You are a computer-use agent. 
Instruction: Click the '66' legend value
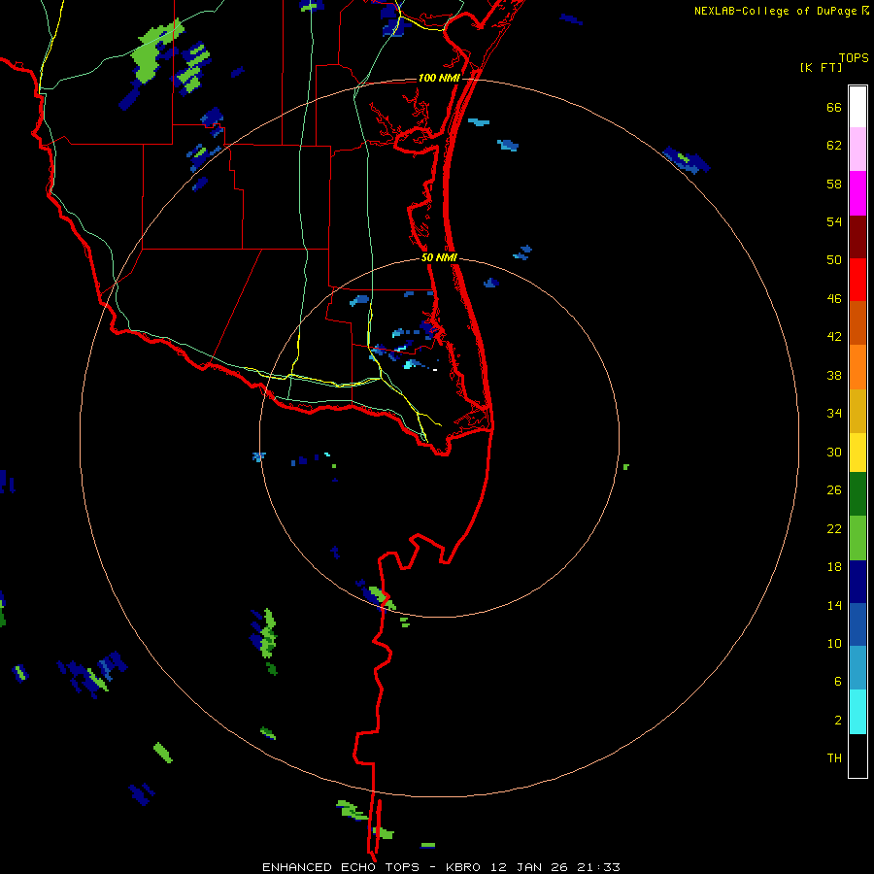tap(834, 108)
